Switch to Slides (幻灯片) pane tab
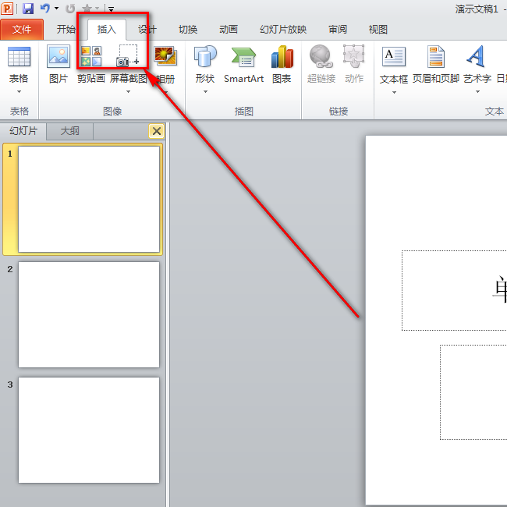Image resolution: width=507 pixels, height=507 pixels. point(23,131)
